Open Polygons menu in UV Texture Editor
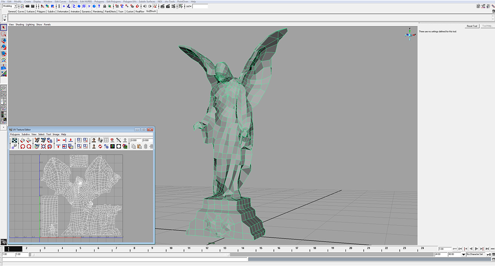The height and width of the screenshot is (266, 495). coord(15,134)
